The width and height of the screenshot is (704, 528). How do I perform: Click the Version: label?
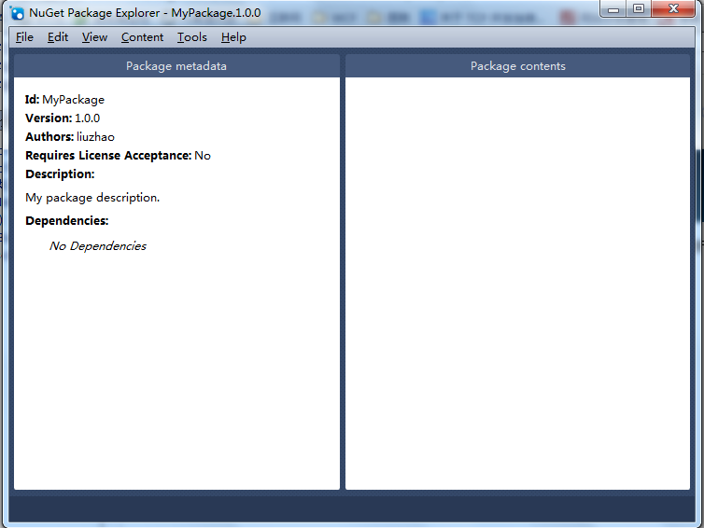tap(49, 118)
